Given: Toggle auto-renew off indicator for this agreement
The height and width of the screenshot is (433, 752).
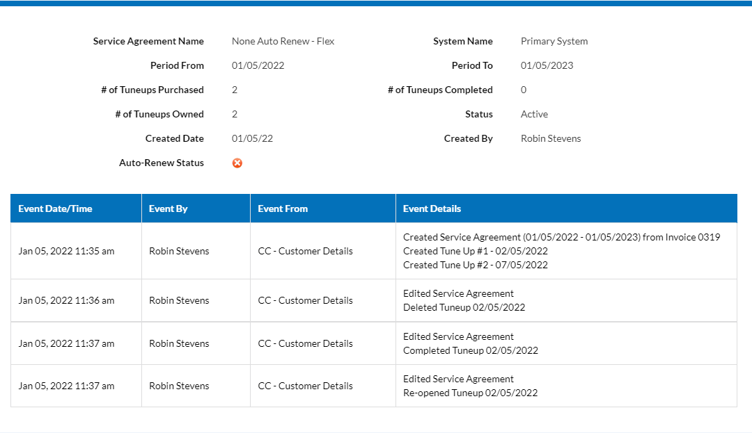Looking at the screenshot, I should (x=237, y=163).
